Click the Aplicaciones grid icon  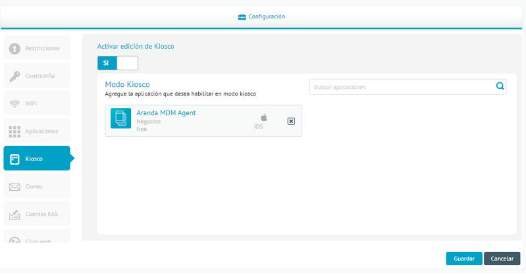[14, 132]
